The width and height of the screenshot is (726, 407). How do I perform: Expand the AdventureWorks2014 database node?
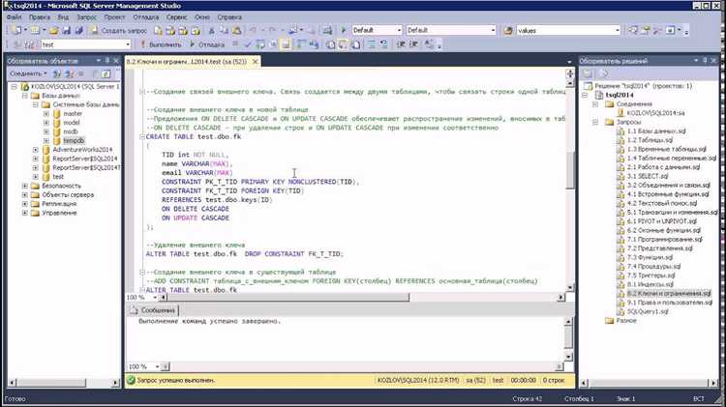coord(35,149)
